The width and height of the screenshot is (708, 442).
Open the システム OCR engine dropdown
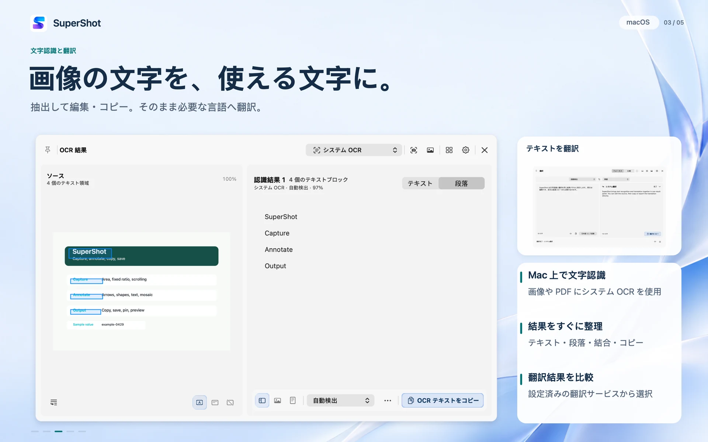354,150
